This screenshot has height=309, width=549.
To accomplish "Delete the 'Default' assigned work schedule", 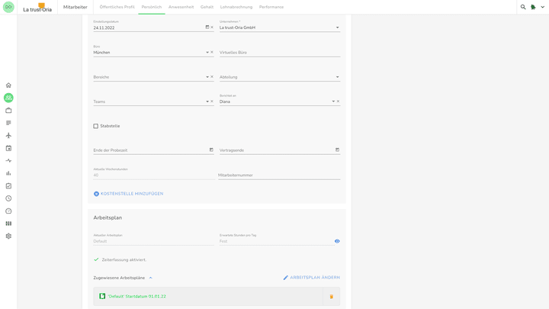I will click(x=331, y=297).
